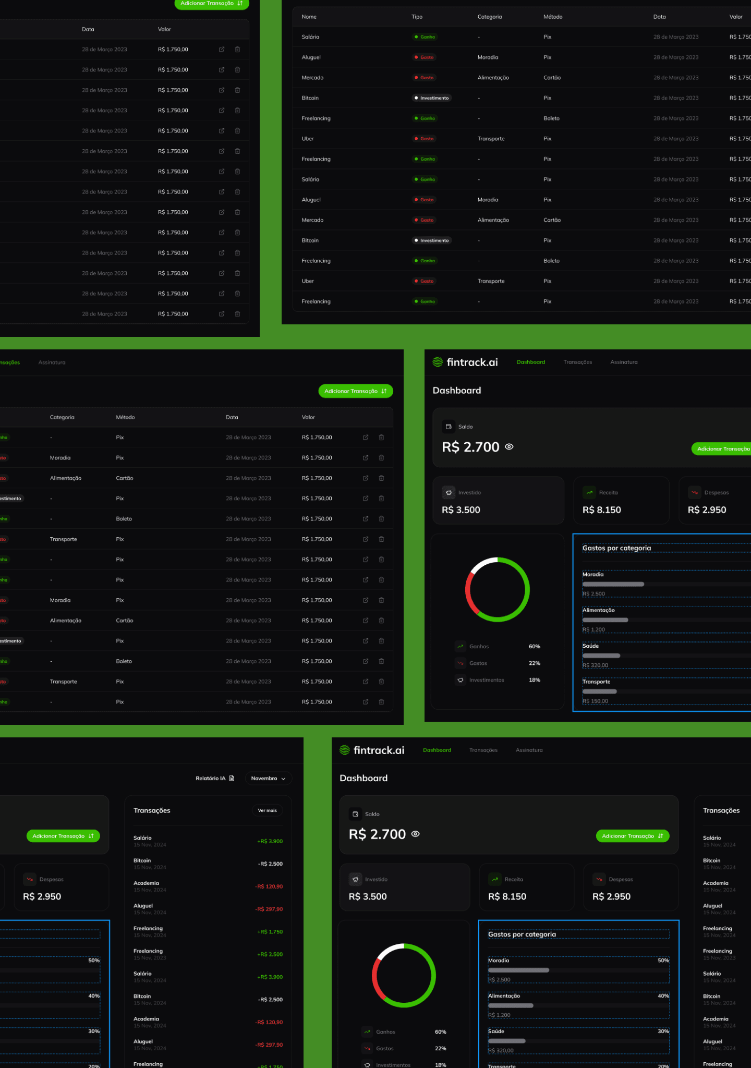This screenshot has width=751, height=1068.
Task: Switch to Transações tab in dashboard showing percentages
Action: [x=483, y=750]
